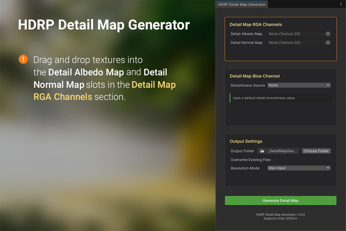The height and width of the screenshot is (231, 346).
Task: Click the green Generate Detail Map button
Action: (x=281, y=200)
